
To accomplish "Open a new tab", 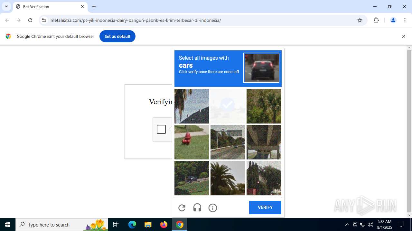I will [94, 6].
